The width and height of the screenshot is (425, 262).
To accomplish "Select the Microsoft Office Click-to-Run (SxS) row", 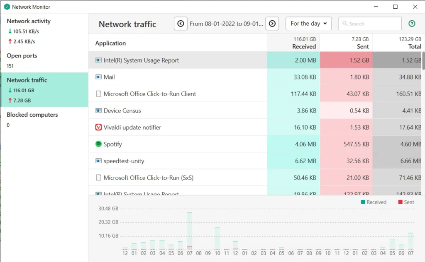I will [255, 178].
